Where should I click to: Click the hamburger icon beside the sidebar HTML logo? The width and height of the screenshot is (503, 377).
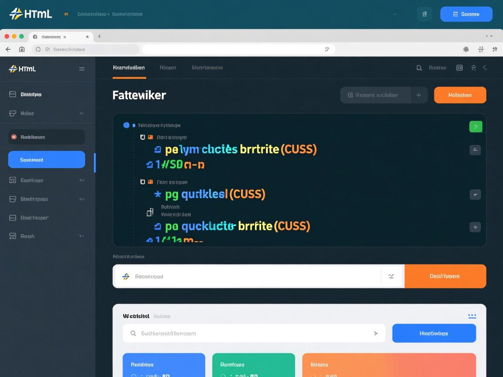(82, 69)
